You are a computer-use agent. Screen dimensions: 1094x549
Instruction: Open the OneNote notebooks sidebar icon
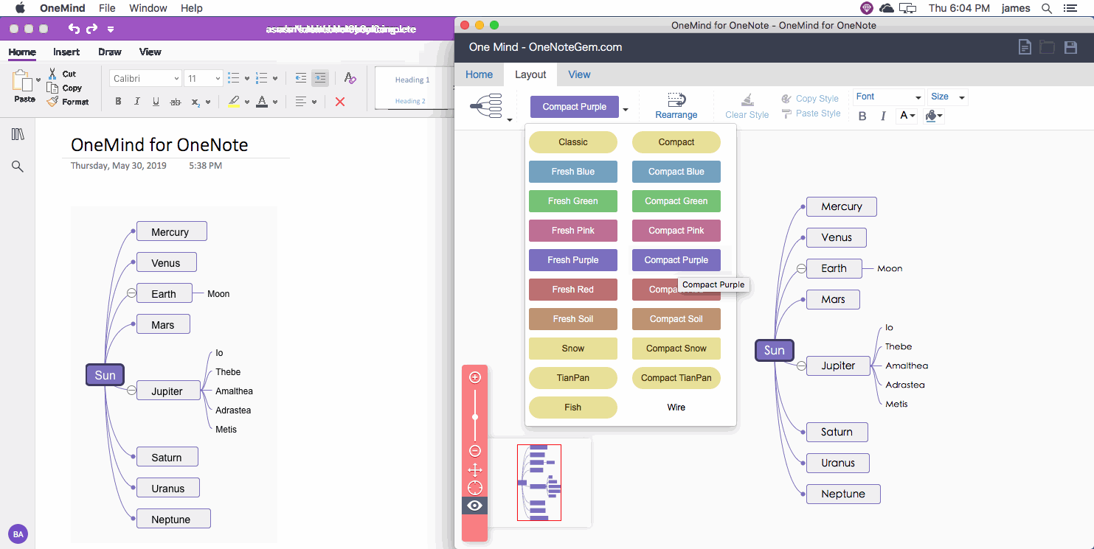tap(18, 134)
